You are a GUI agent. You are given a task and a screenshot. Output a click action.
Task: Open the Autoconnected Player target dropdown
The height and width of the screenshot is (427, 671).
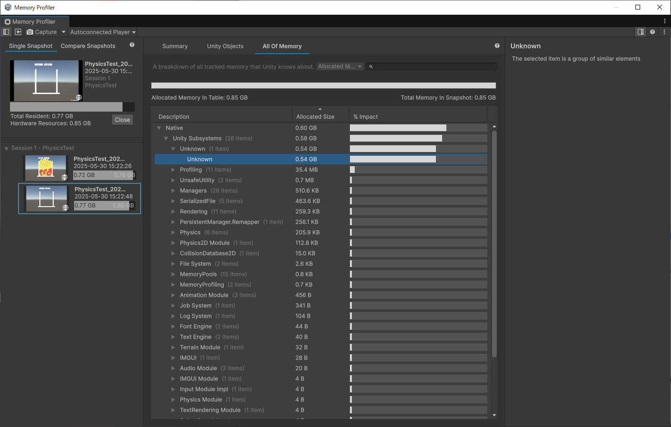point(103,32)
